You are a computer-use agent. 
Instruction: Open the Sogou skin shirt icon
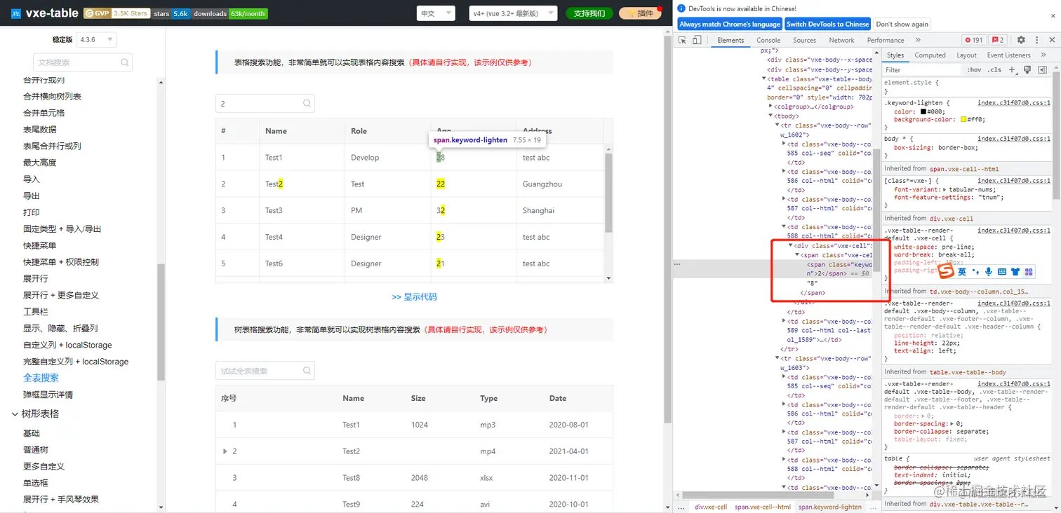point(1015,271)
